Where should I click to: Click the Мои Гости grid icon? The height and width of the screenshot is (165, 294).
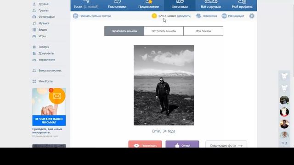pyautogui.click(x=34, y=82)
